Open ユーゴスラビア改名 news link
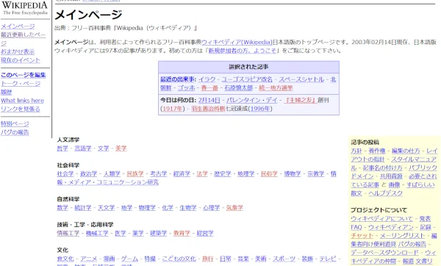 (247, 79)
